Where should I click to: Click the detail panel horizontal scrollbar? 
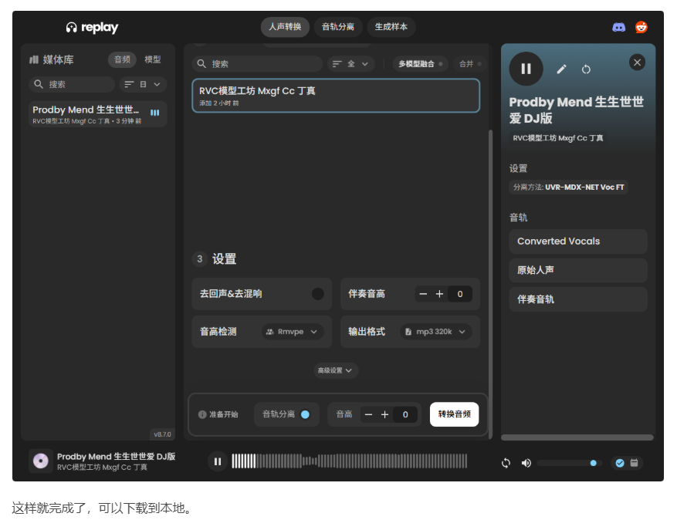pos(577,437)
